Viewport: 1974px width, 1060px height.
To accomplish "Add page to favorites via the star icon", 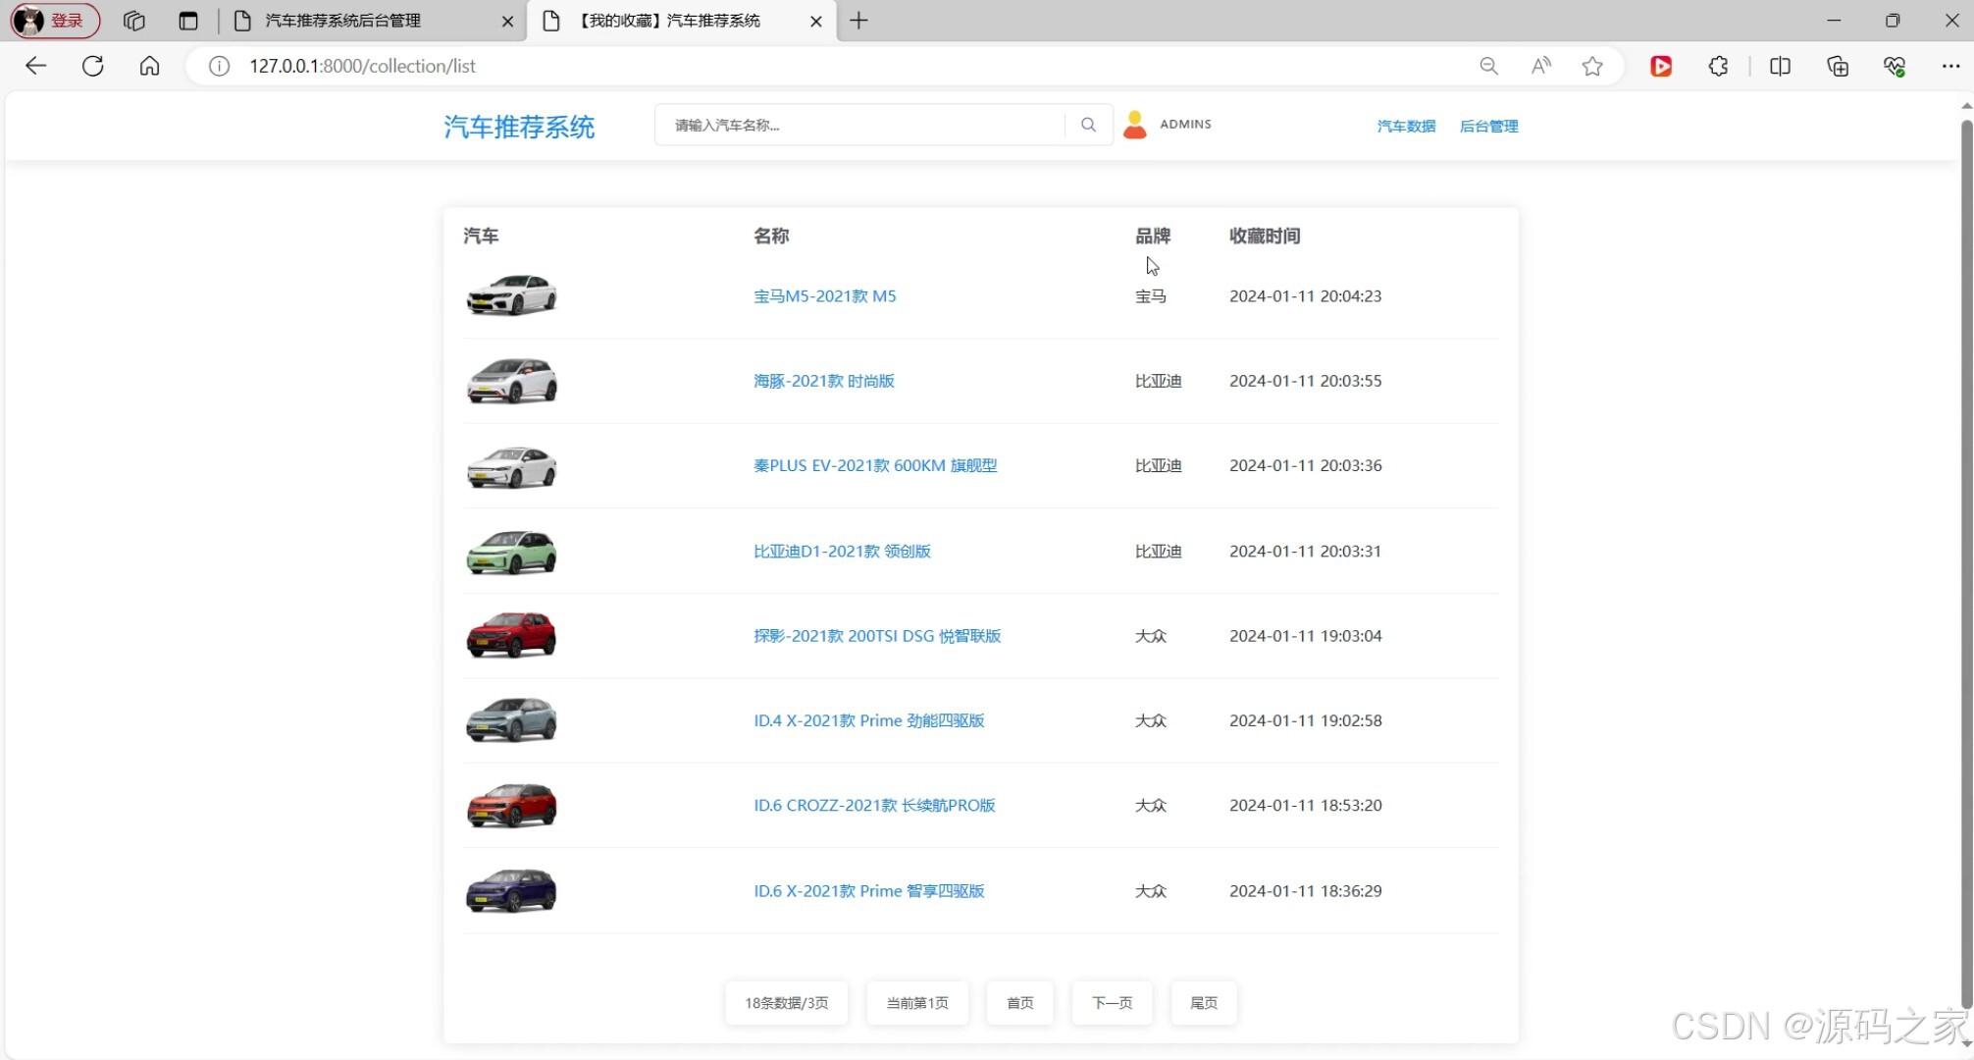I will click(x=1591, y=66).
